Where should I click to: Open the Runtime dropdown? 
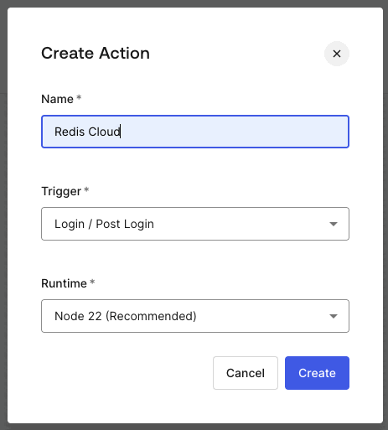click(x=195, y=316)
